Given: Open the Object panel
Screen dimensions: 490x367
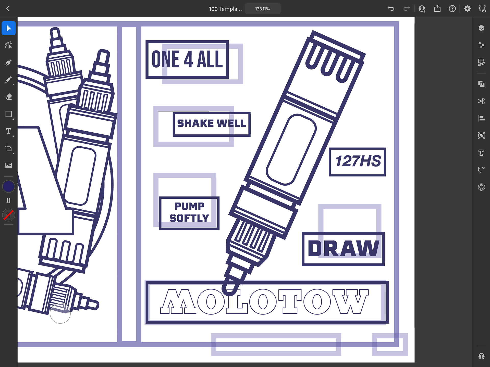Looking at the screenshot, I should coord(481,135).
